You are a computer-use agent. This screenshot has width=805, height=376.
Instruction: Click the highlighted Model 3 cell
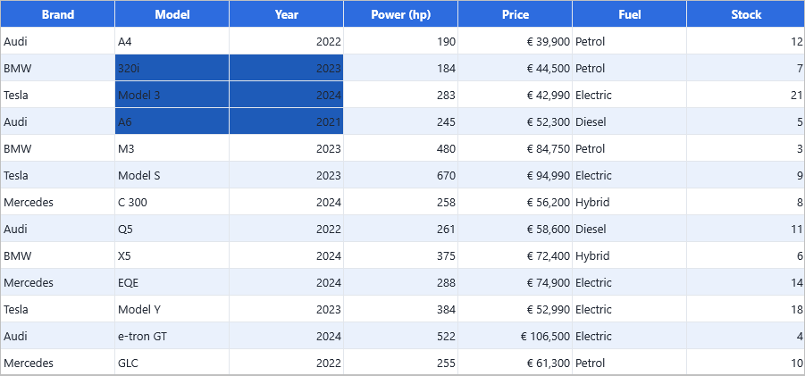pyautogui.click(x=172, y=95)
